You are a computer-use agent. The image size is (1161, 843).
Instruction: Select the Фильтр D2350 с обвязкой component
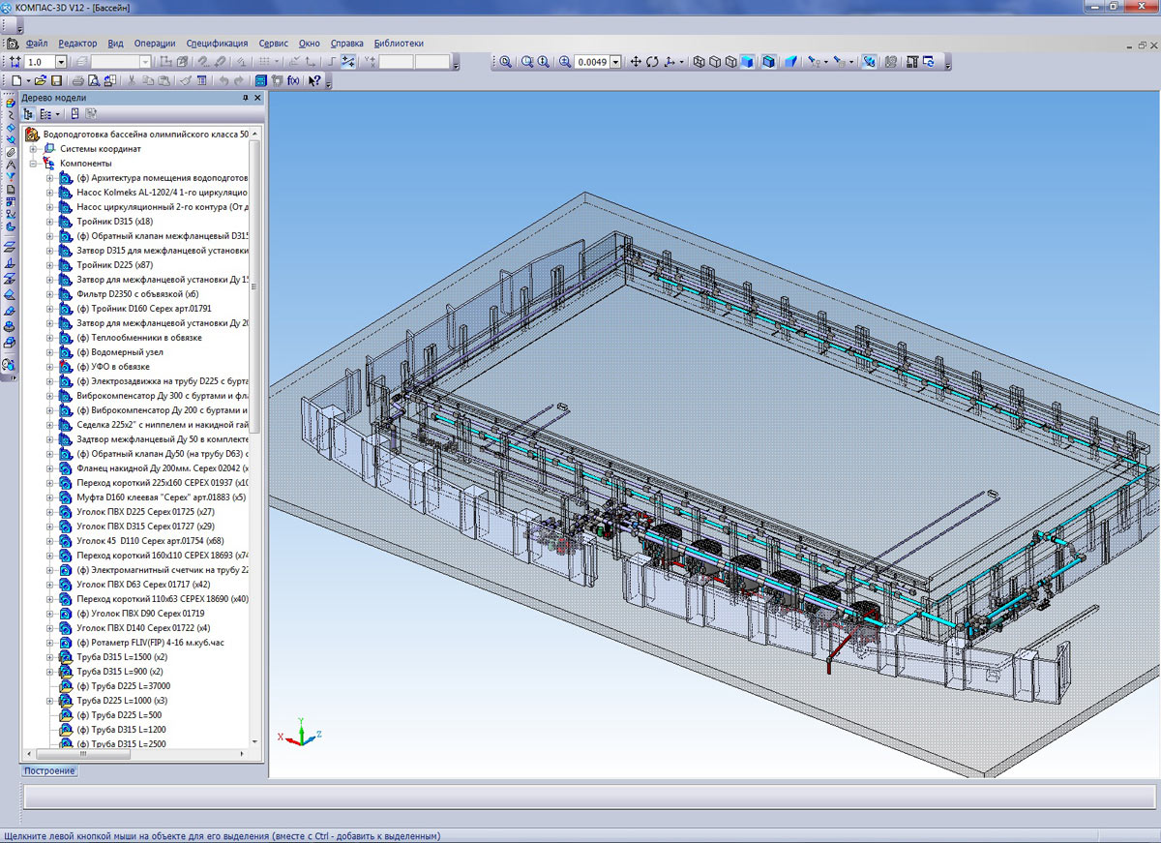(x=137, y=294)
